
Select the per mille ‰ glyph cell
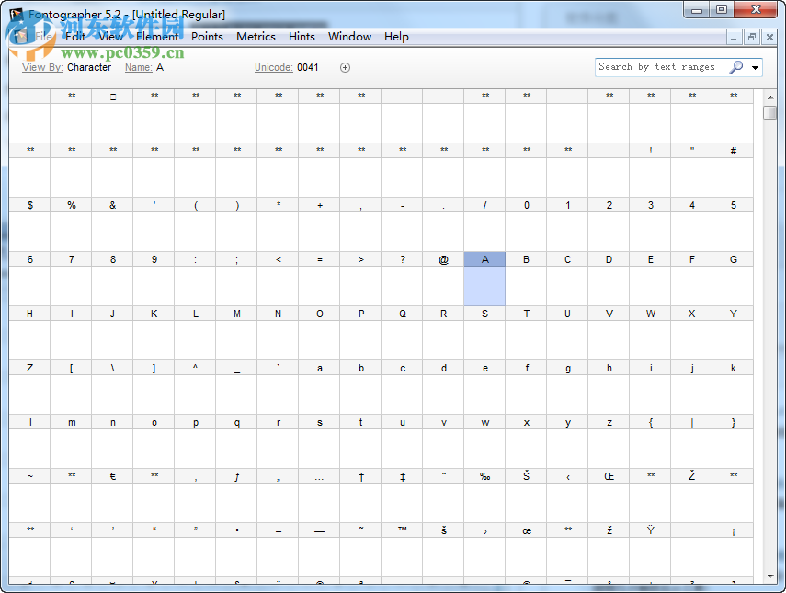[484, 496]
